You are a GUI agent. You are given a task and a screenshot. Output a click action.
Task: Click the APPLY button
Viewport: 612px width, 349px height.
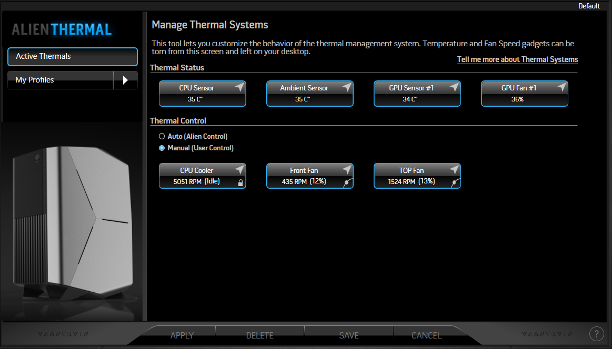(182, 335)
